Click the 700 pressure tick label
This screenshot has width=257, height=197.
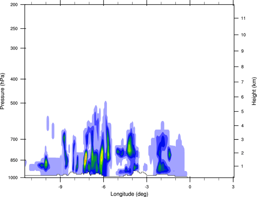(x=14, y=139)
